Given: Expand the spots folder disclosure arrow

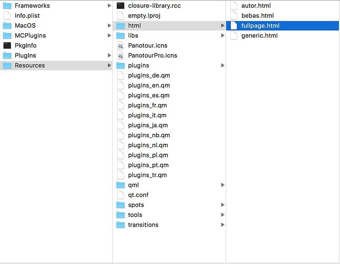Looking at the screenshot, I should [222, 205].
